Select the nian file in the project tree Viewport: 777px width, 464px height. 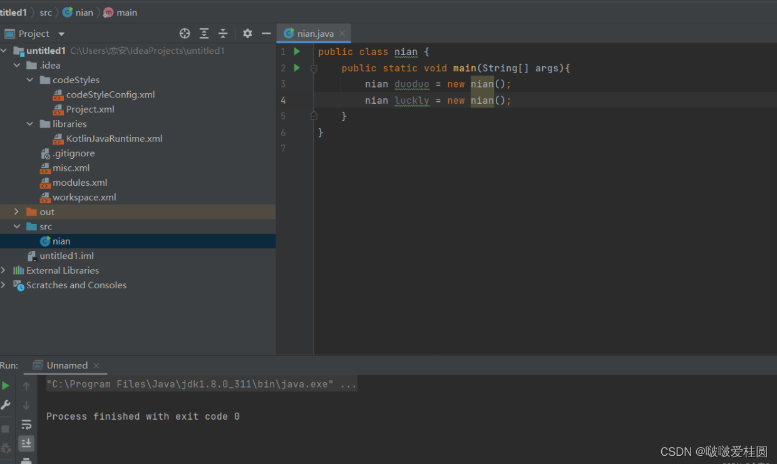coord(61,241)
